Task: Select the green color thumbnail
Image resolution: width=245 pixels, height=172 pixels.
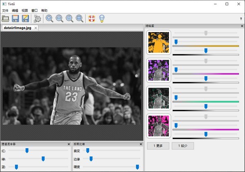Action: (158, 98)
